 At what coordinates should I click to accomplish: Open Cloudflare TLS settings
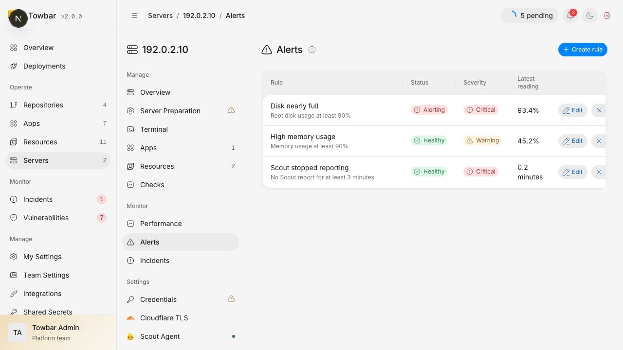[x=181, y=318]
